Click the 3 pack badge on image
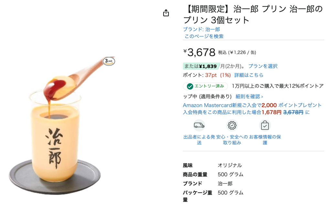The width and height of the screenshot is (331, 204). pyautogui.click(x=109, y=61)
